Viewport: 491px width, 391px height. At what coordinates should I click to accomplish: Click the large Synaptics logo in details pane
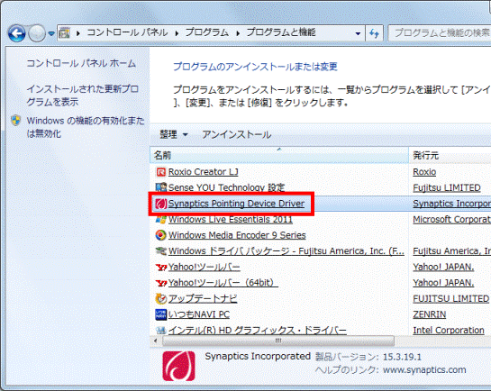178,366
